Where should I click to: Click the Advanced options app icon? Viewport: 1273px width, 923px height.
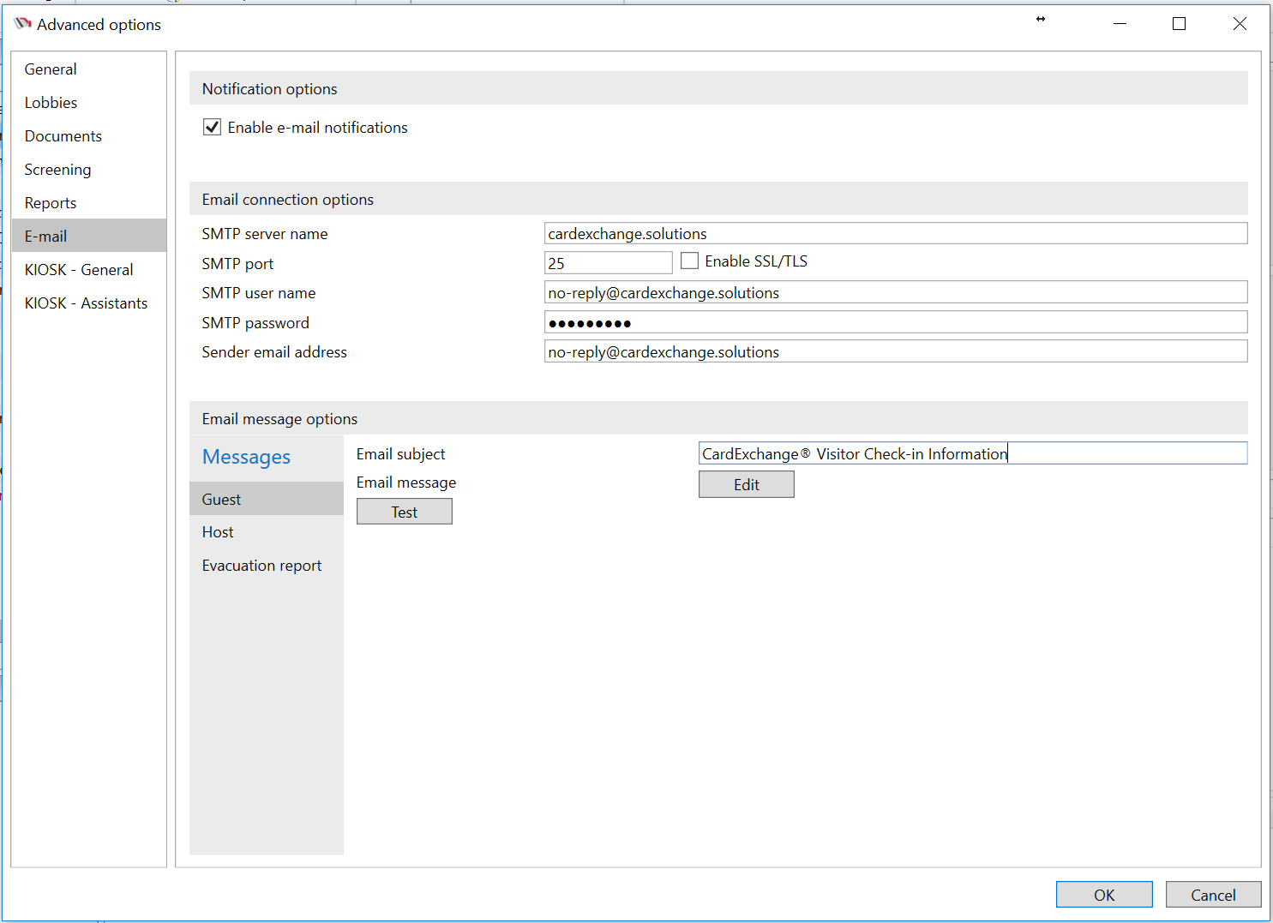23,24
